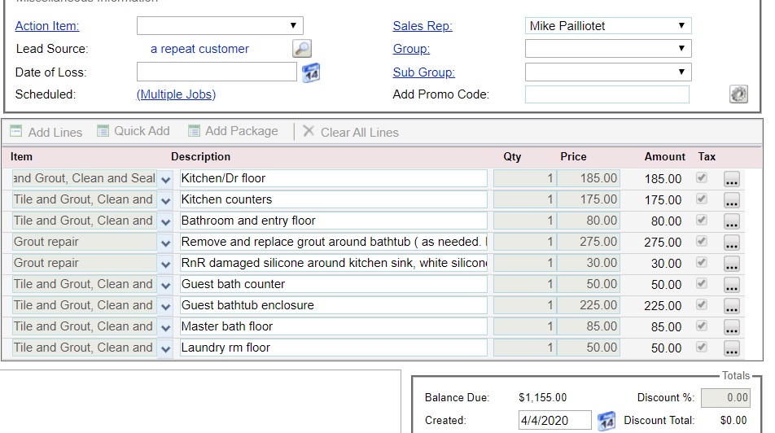Click the Guest bath counter description field
This screenshot has height=433, width=775.
[x=333, y=284]
